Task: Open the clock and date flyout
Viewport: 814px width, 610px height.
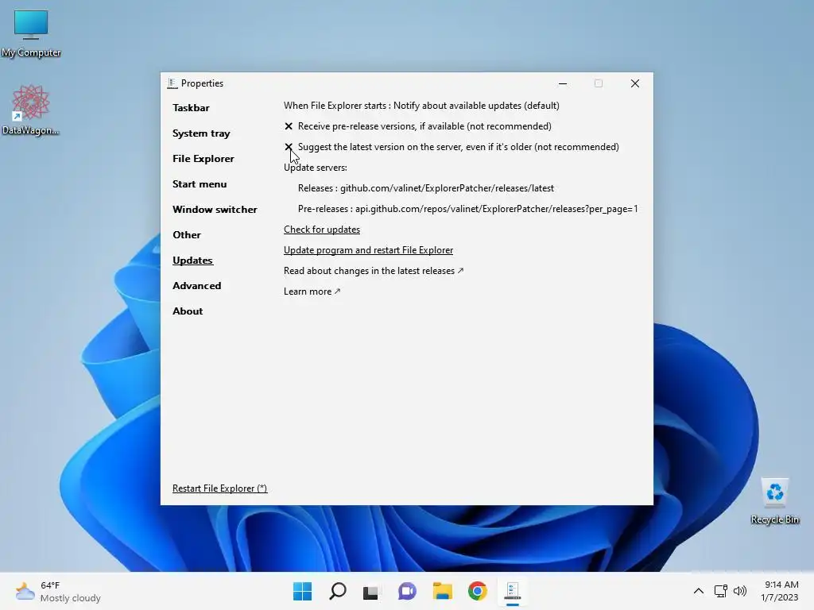Action: pyautogui.click(x=780, y=591)
